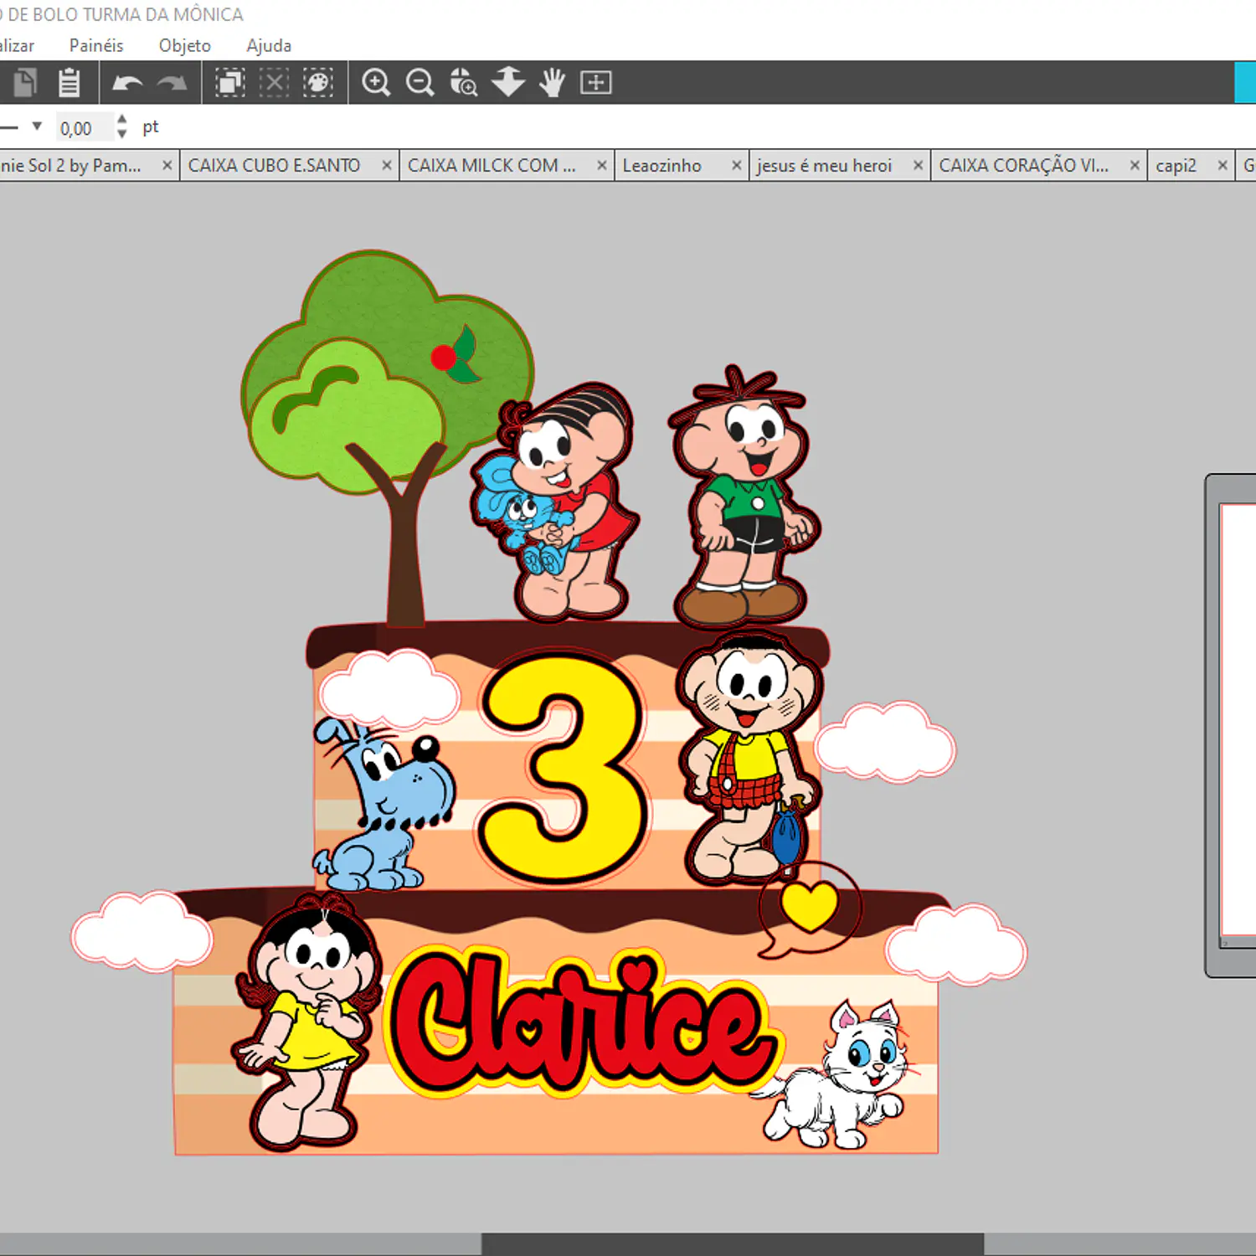Switch to the capi2 tab

click(1191, 166)
